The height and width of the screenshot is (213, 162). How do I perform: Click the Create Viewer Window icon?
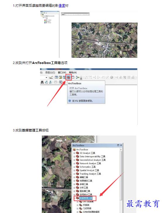point(61,82)
